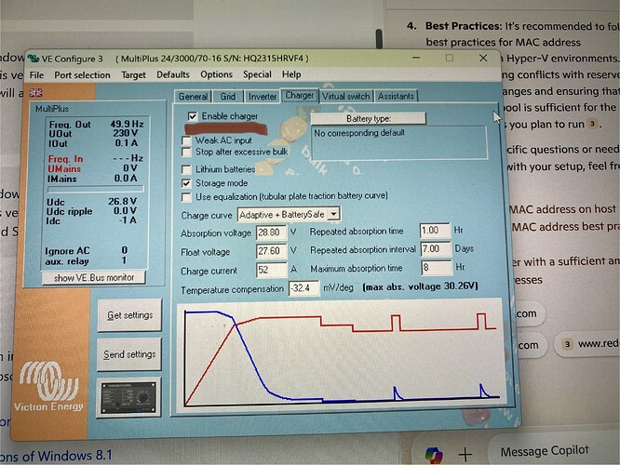620x465 pixels.
Task: Click the 'max abs. voltage 30.26V' text
Action: coord(420,286)
